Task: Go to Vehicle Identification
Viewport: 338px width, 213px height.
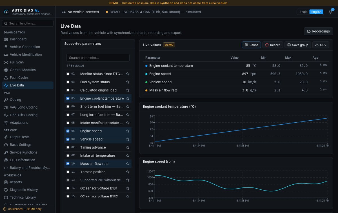Action: click(28, 54)
